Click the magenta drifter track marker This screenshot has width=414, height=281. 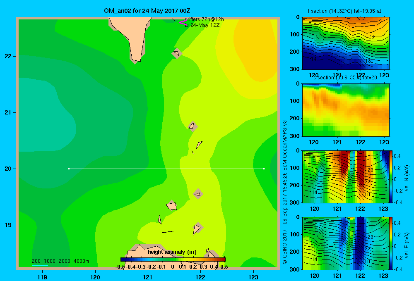(183, 22)
